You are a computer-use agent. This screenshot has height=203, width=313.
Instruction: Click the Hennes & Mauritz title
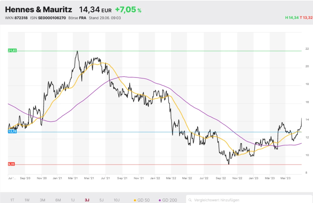tap(38, 10)
